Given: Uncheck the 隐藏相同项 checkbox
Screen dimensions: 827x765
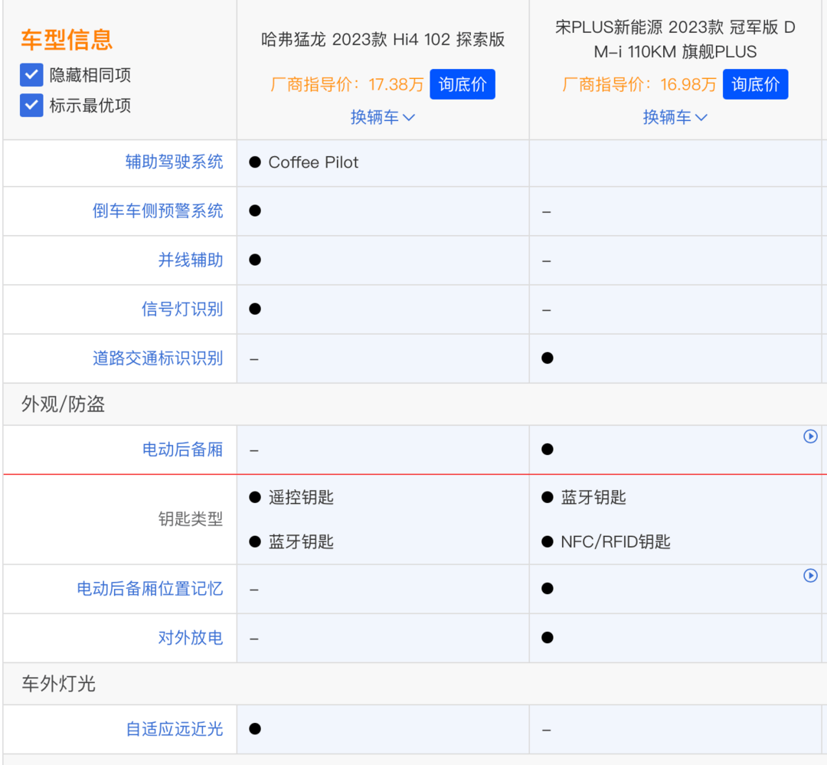Looking at the screenshot, I should point(31,75).
